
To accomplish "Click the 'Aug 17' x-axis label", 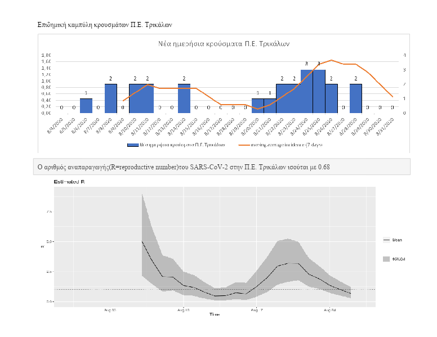I will pyautogui.click(x=256, y=310).
